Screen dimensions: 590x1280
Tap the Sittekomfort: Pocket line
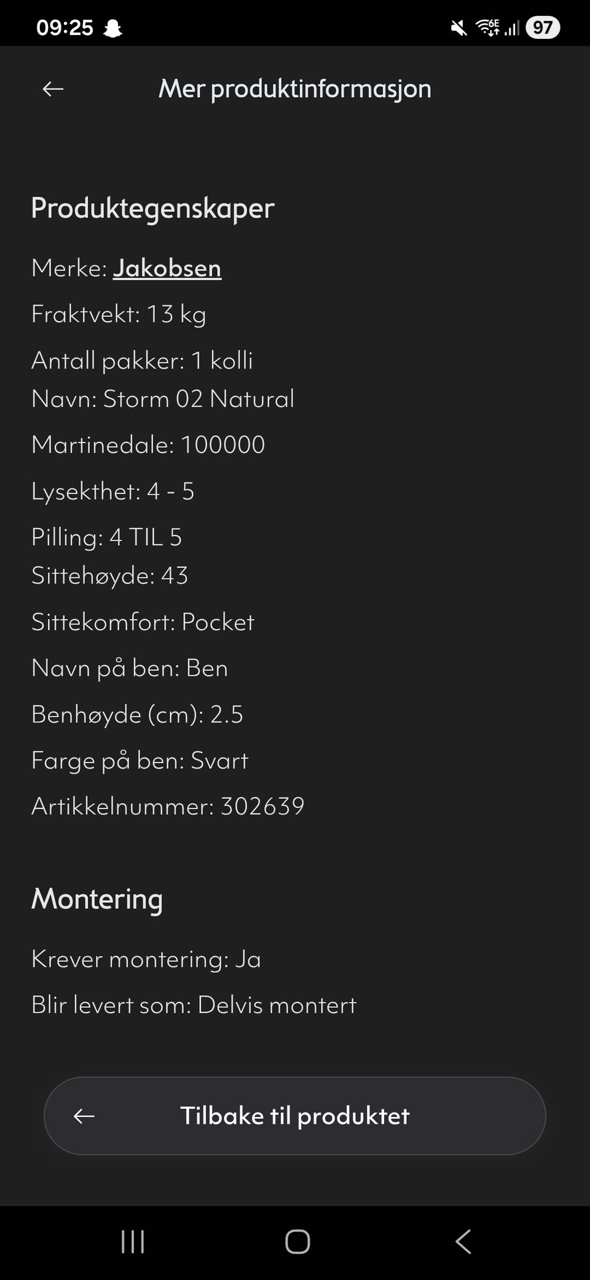(143, 622)
